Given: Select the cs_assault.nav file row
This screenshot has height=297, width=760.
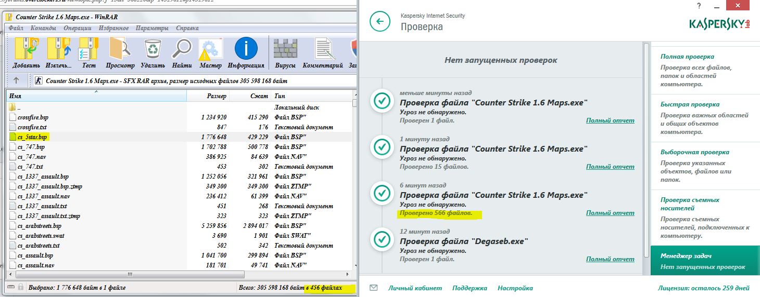Looking at the screenshot, I should coord(180,265).
